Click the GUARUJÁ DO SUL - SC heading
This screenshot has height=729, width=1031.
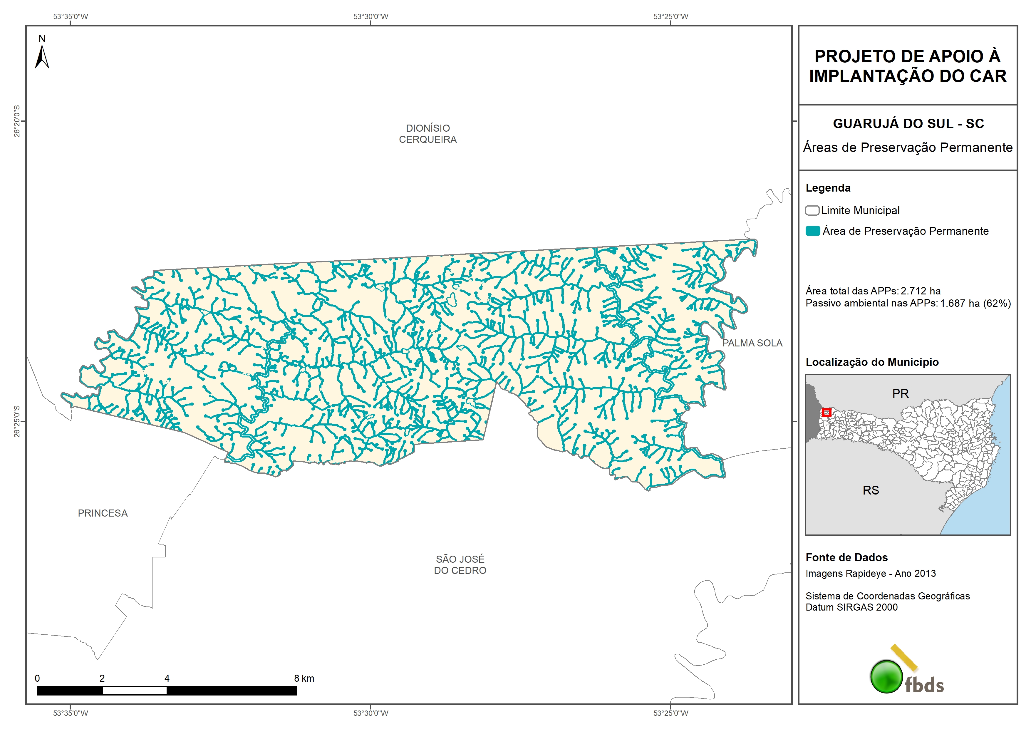point(908,123)
